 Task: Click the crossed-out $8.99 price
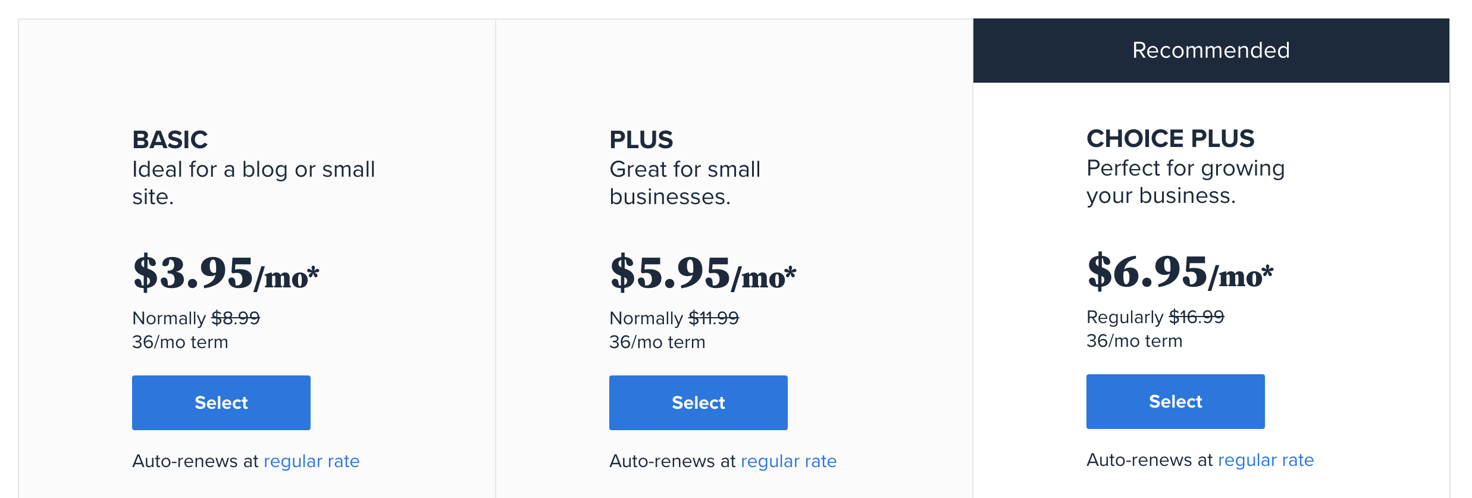[x=236, y=318]
